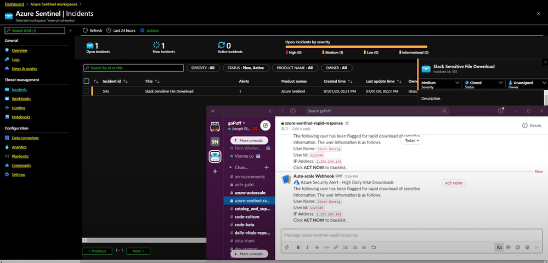548x263 pixels.
Task: Collapse the Sentinel sidebar with double chevron
Action: tap(70, 30)
